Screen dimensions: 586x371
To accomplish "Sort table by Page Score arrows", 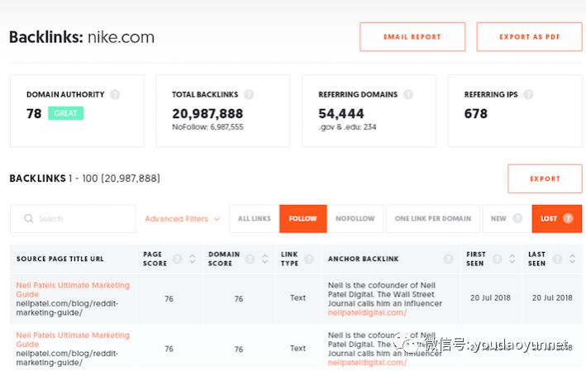I will coord(192,259).
